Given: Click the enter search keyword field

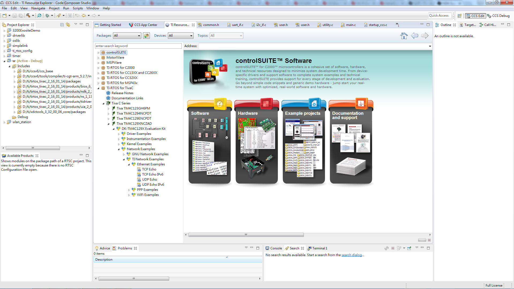Looking at the screenshot, I should (138, 46).
